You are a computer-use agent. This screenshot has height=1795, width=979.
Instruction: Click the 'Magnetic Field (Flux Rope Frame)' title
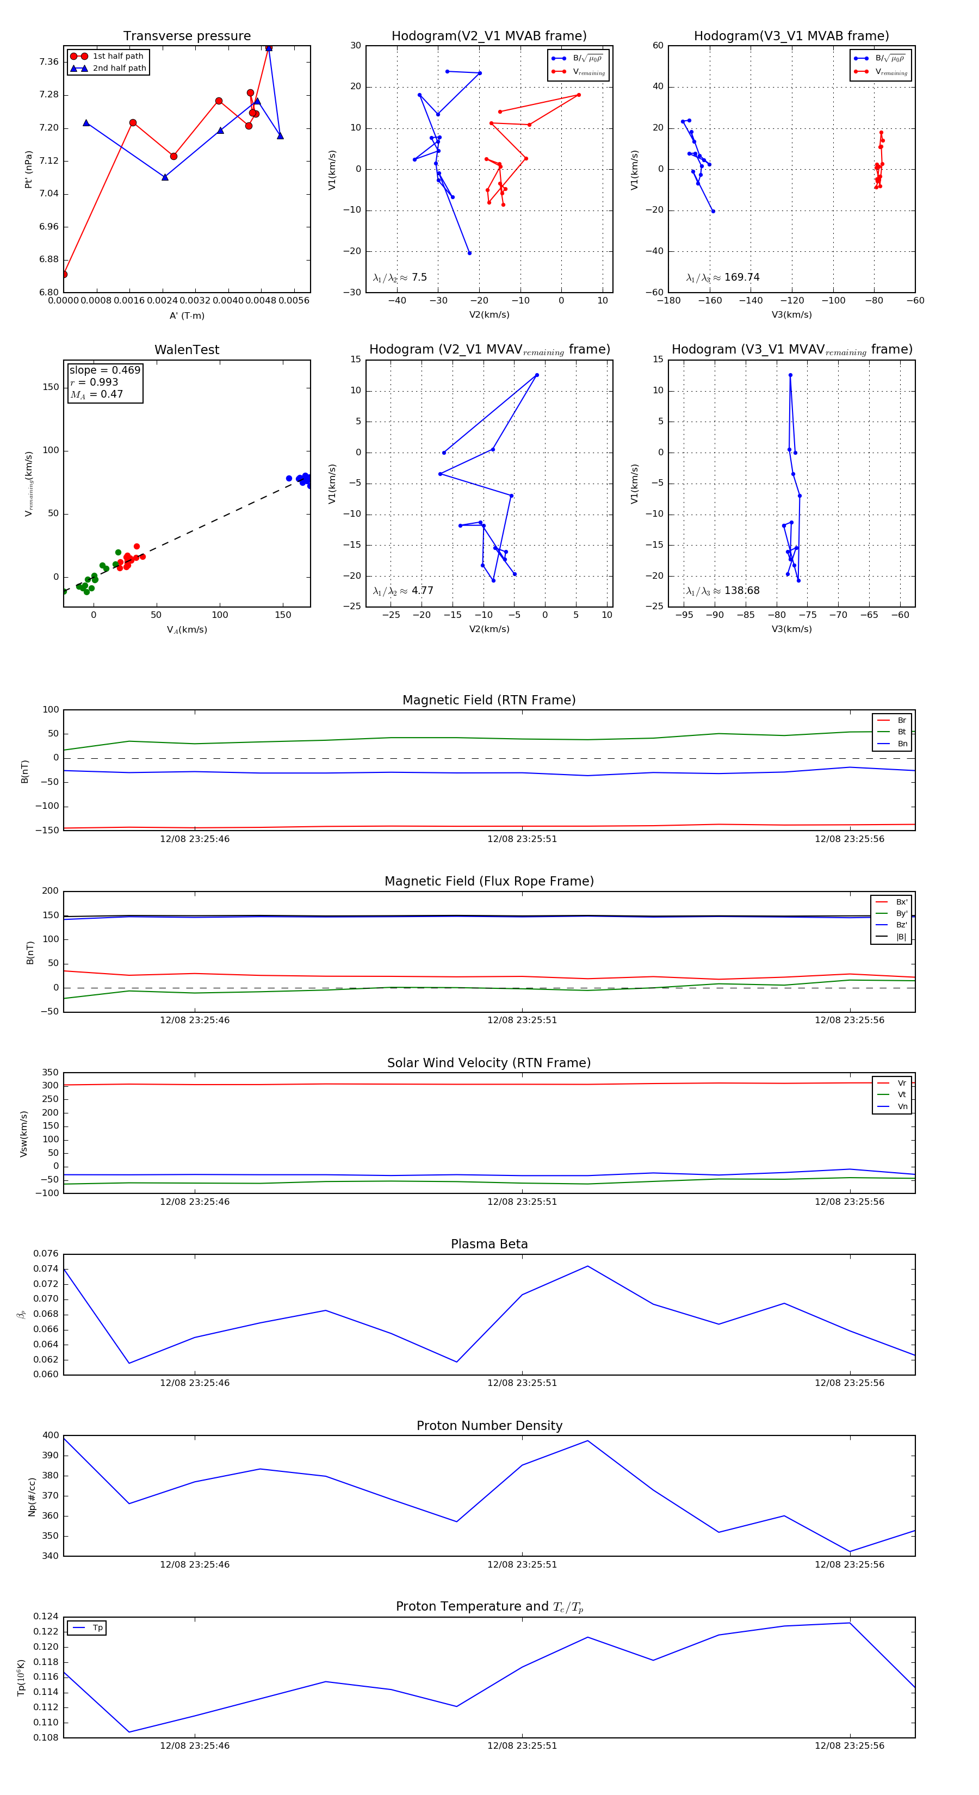(x=489, y=882)
